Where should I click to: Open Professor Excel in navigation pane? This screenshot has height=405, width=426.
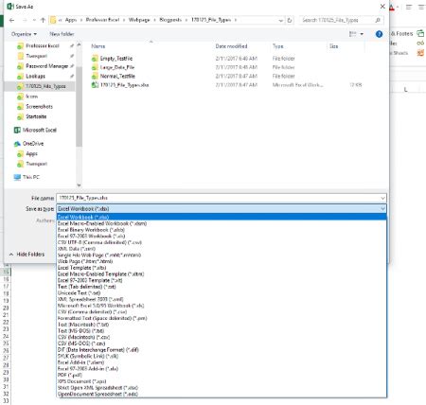(x=43, y=46)
